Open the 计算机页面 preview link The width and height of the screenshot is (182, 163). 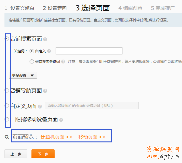(56, 137)
